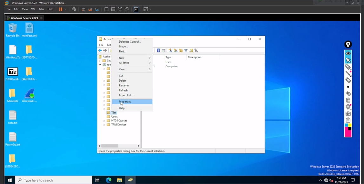Expand the New submenu in context menu
Screen dimensions: 364x184
pos(132,58)
